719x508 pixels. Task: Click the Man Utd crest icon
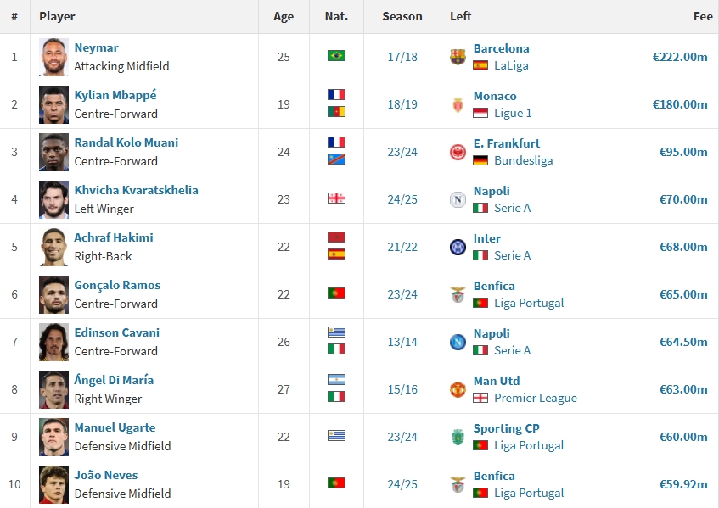pos(458,389)
